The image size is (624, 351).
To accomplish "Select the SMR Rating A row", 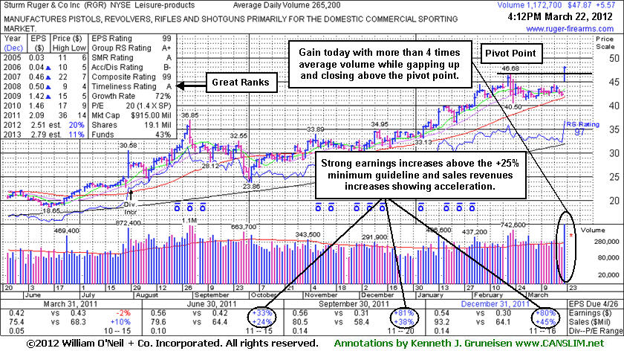I will tap(131, 57).
